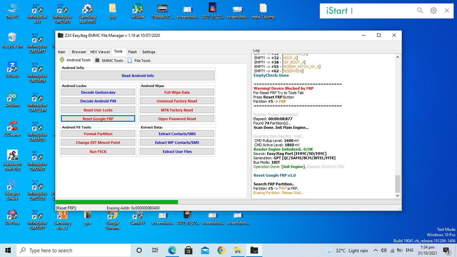
Task: Launch 3uTools from the desktop
Action: click(x=12, y=70)
